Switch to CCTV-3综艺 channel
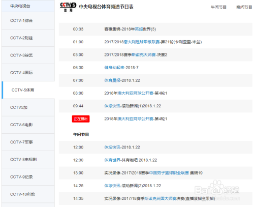Viewport: 254px width, 207px height. pyautogui.click(x=28, y=55)
